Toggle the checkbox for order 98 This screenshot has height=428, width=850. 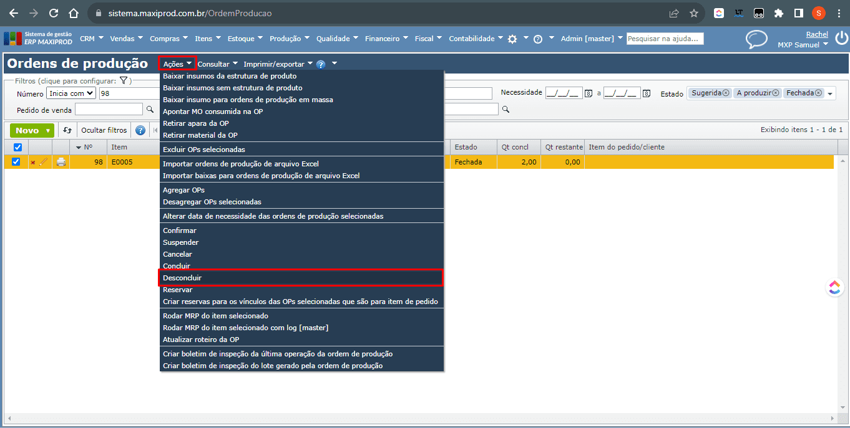(16, 162)
